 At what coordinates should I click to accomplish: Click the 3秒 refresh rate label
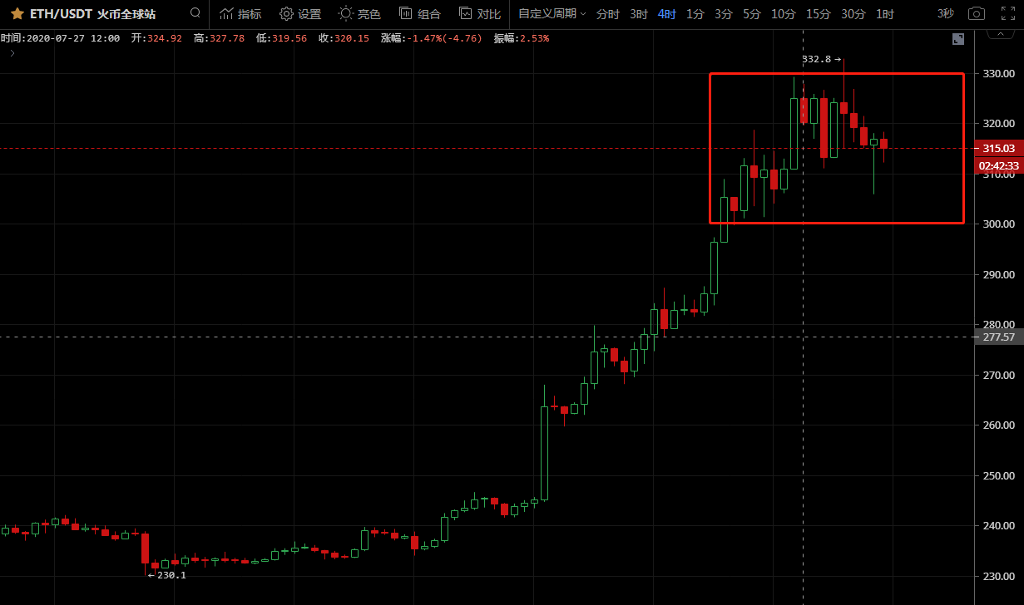946,14
